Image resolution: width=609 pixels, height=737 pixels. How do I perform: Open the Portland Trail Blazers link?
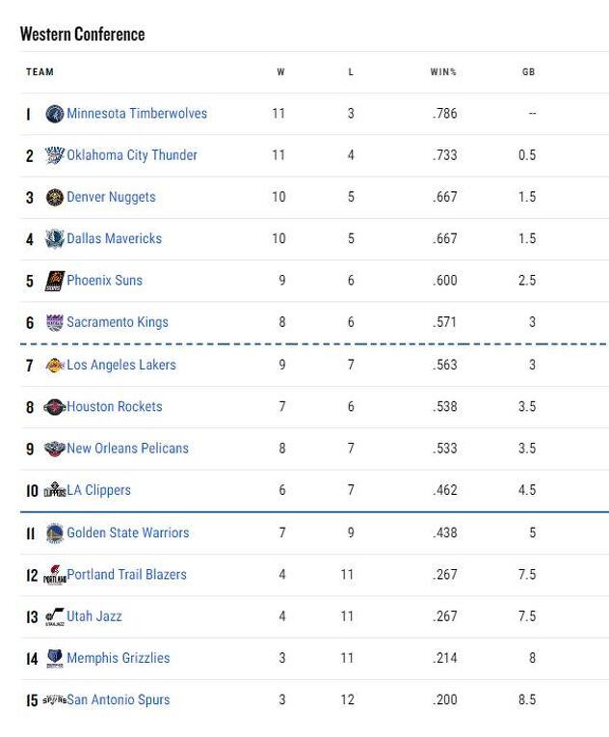point(126,574)
